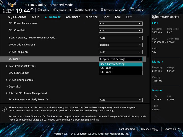This screenshot has height=137, width=183.
Task: Click the TUF logo emblem
Action: tap(12, 4)
